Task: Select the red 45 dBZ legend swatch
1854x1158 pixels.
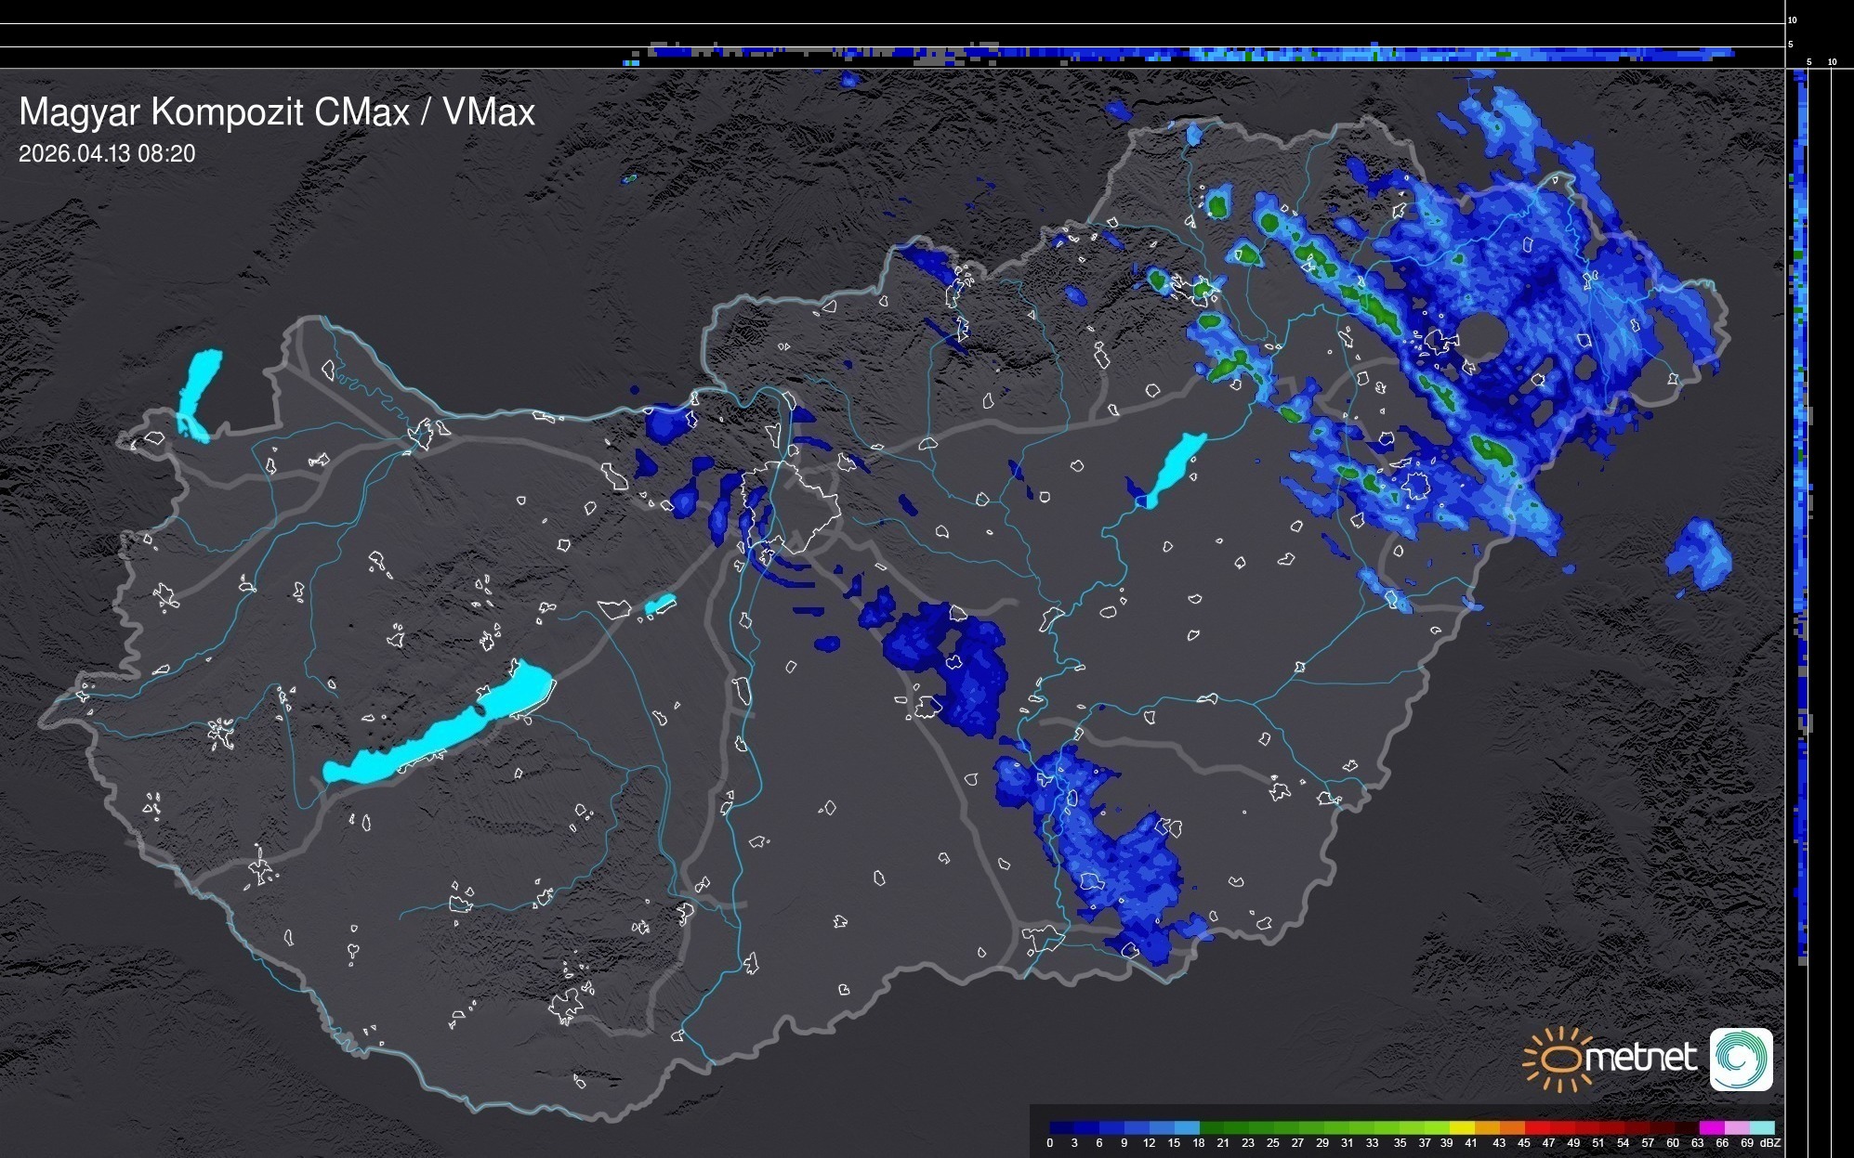Action: tap(1537, 1127)
